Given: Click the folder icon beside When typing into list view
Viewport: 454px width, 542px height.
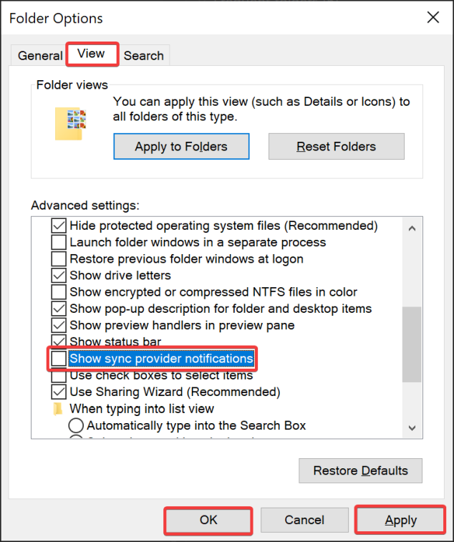Looking at the screenshot, I should pos(59,409).
